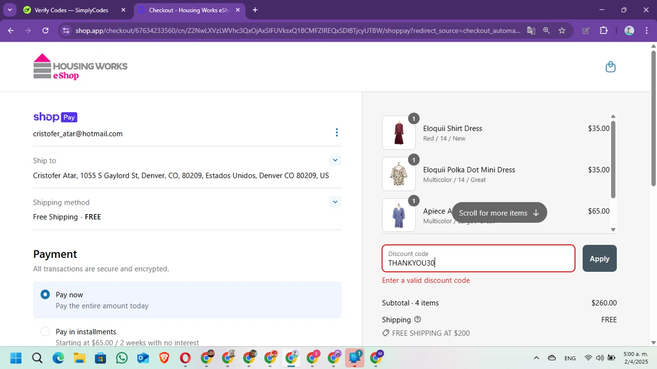Apply the discount code
This screenshot has width=657, height=369.
[x=599, y=259]
